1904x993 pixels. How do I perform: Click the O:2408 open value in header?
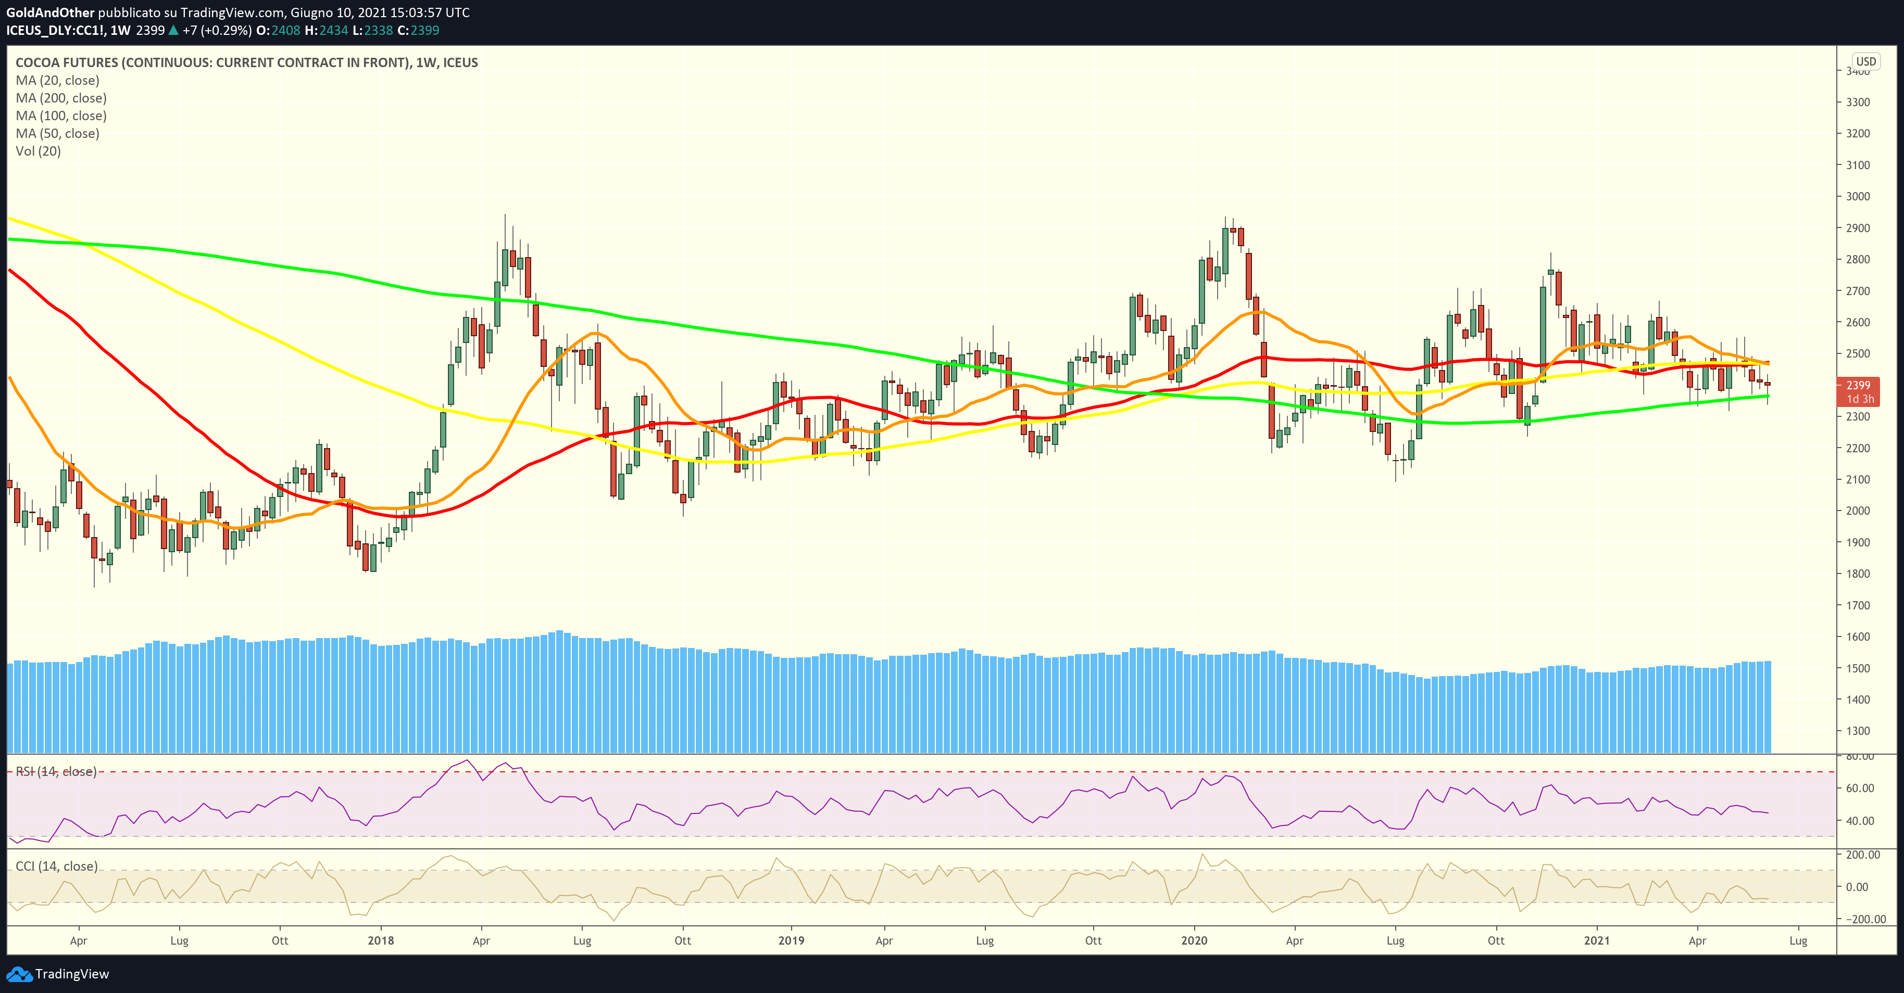278,30
